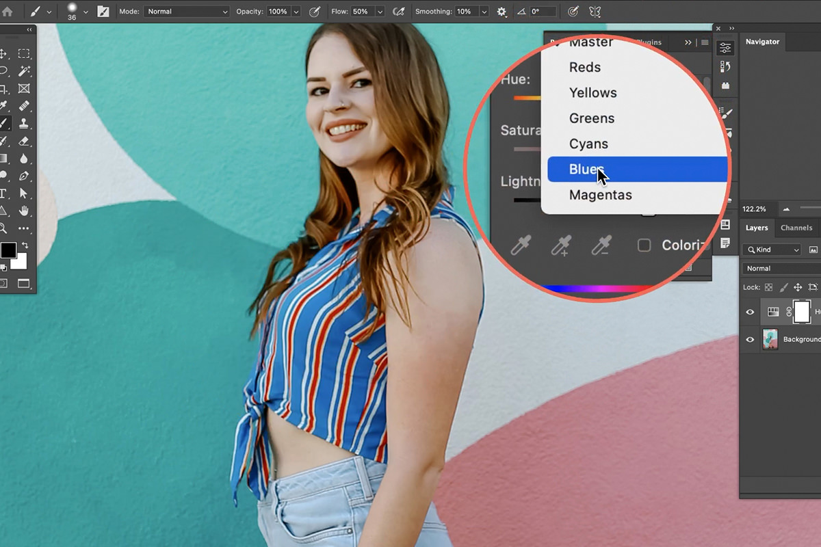
Task: Open the History panel icon in dock
Action: [x=725, y=66]
